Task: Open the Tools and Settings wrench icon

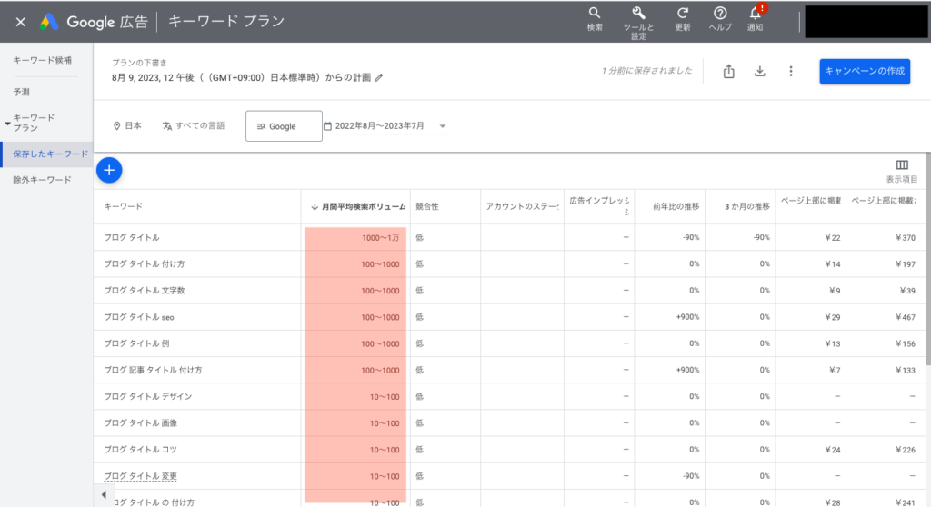Action: (x=638, y=14)
